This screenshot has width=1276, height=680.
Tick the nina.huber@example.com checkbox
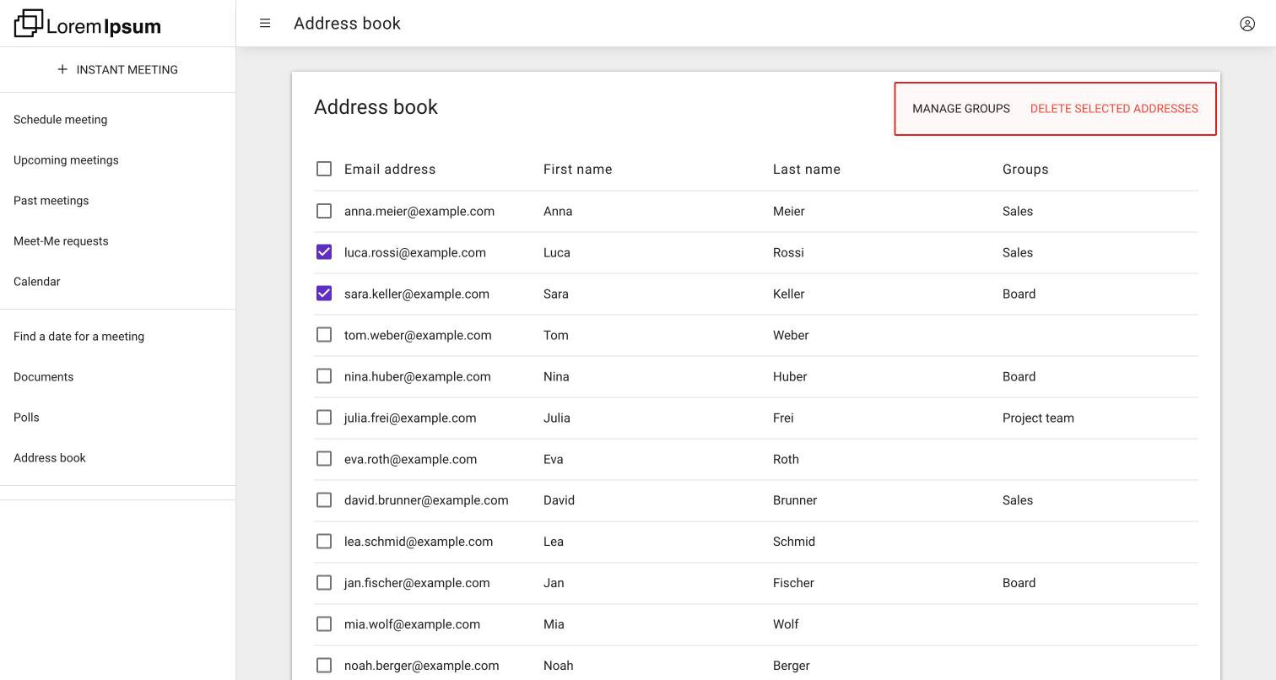(324, 376)
